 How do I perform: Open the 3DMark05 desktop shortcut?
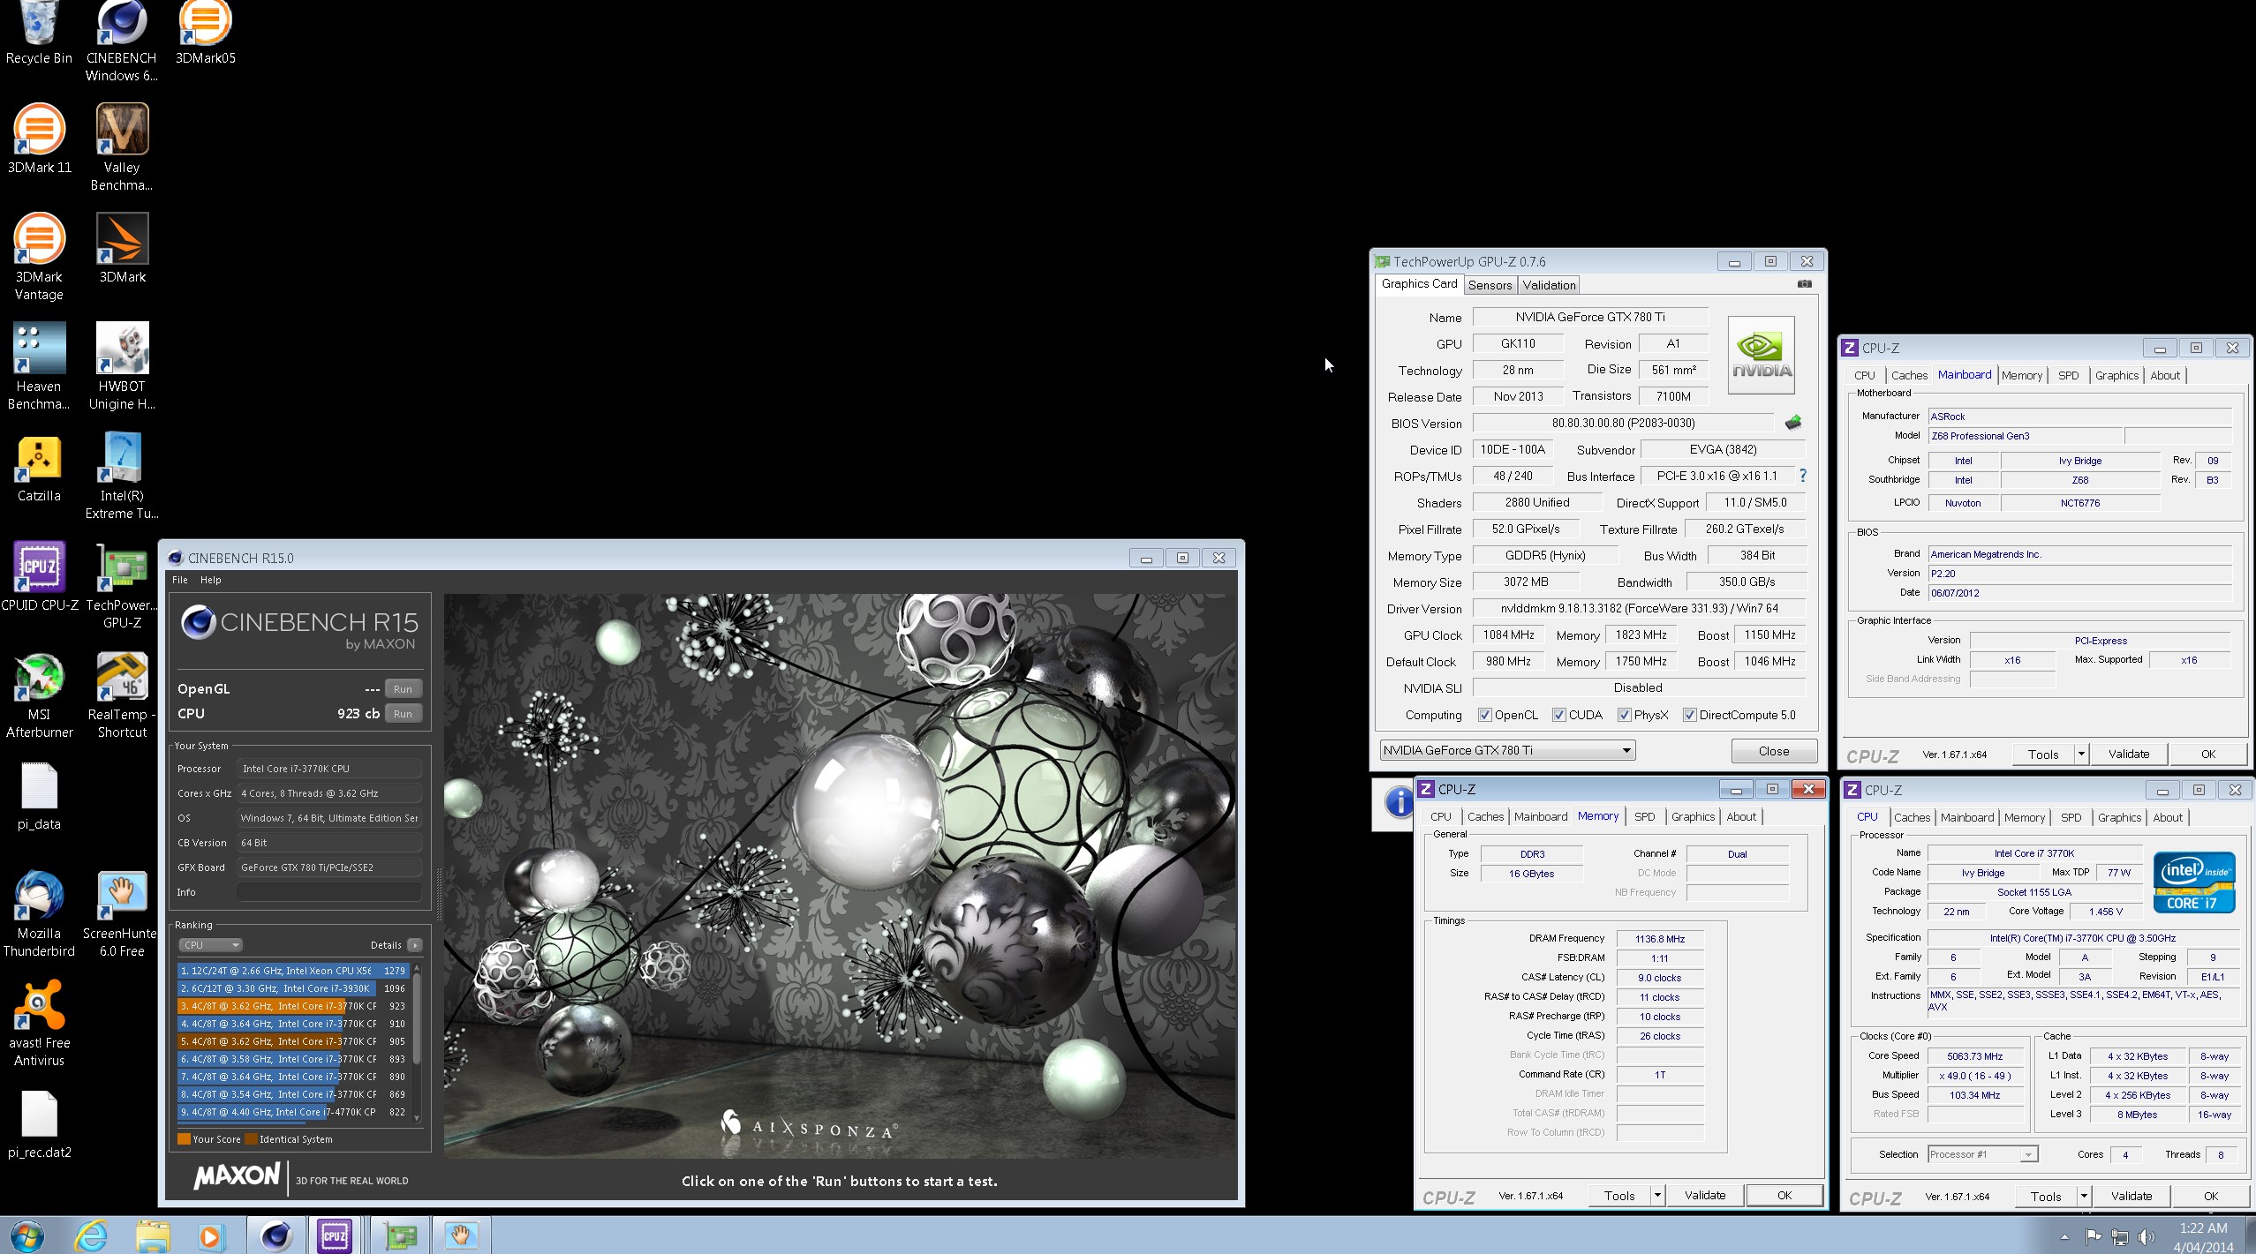click(205, 34)
